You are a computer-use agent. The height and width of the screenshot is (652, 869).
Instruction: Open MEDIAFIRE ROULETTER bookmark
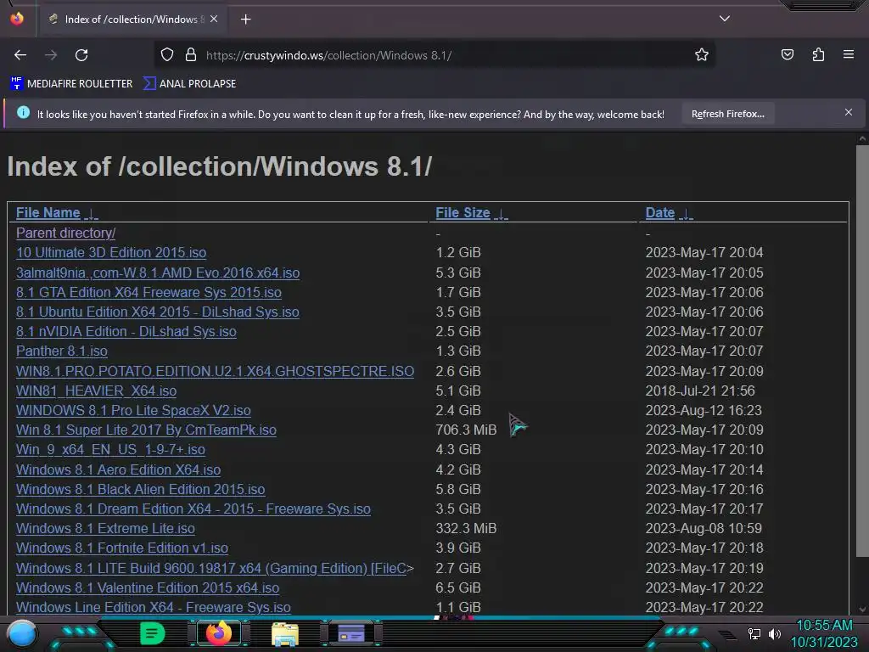click(x=71, y=84)
